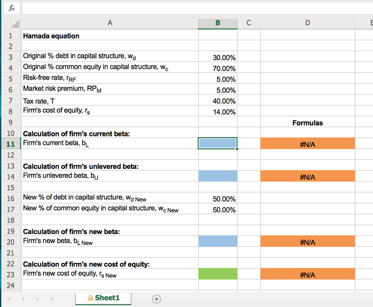Select the blue cell for unlevered beta
This screenshot has width=373, height=307.
[218, 176]
